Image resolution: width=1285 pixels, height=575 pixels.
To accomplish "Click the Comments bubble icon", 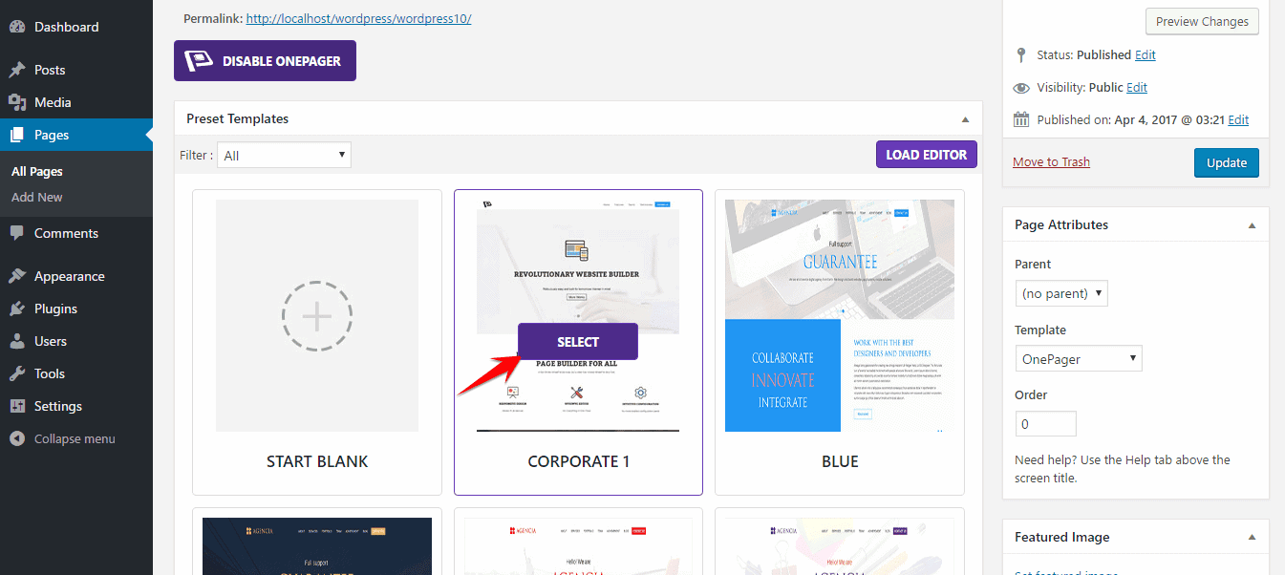I will click(17, 233).
